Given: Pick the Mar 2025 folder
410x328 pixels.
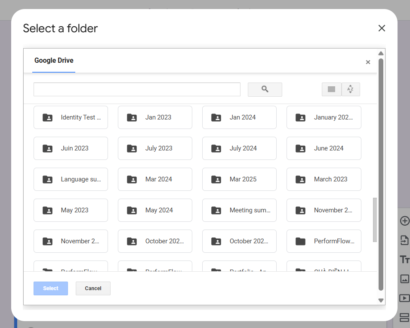Looking at the screenshot, I should (x=239, y=179).
